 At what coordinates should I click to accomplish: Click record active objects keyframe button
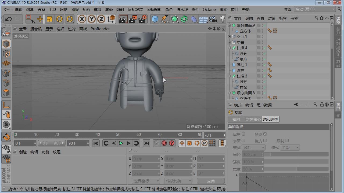157,143
